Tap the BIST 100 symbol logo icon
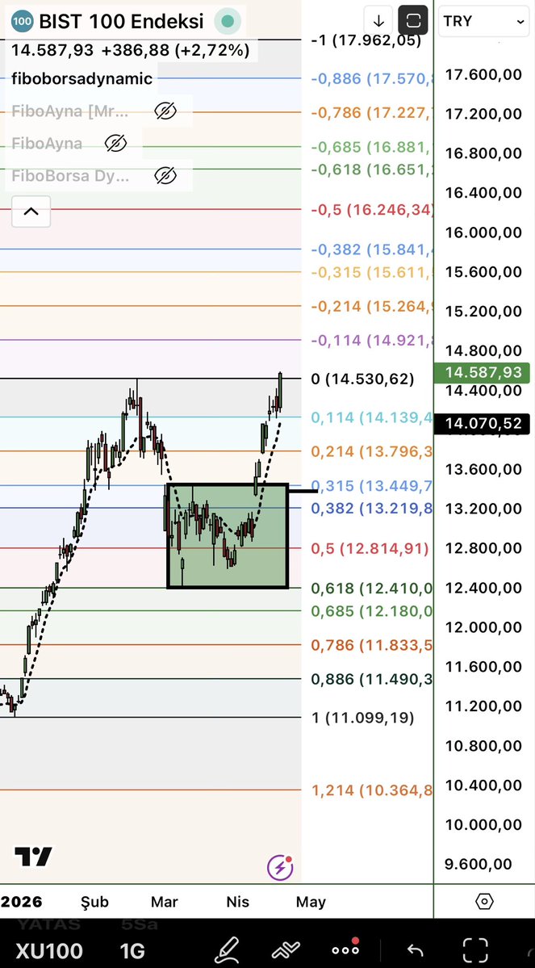The width and height of the screenshot is (535, 968). tap(23, 21)
